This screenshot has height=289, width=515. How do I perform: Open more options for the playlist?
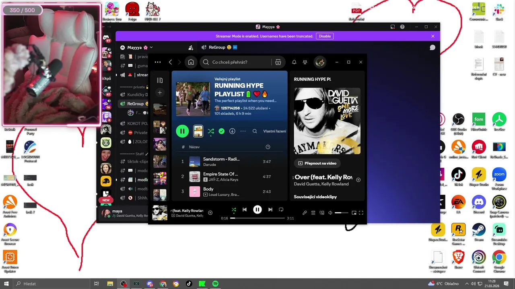point(243,131)
